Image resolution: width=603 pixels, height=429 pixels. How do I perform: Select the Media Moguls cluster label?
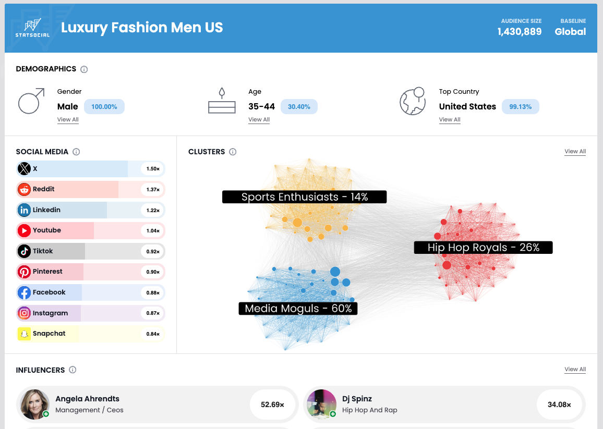(298, 309)
